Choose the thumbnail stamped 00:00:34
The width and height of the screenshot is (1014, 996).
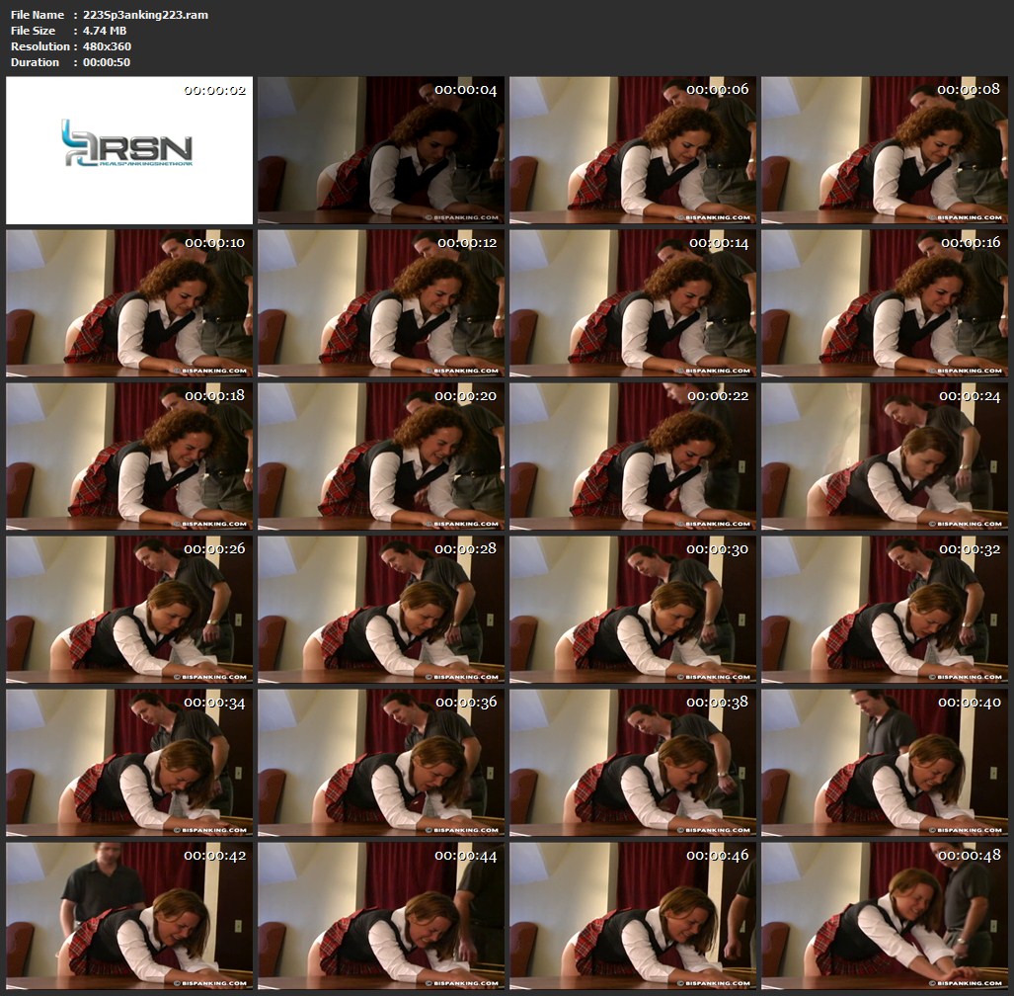pyautogui.click(x=129, y=763)
